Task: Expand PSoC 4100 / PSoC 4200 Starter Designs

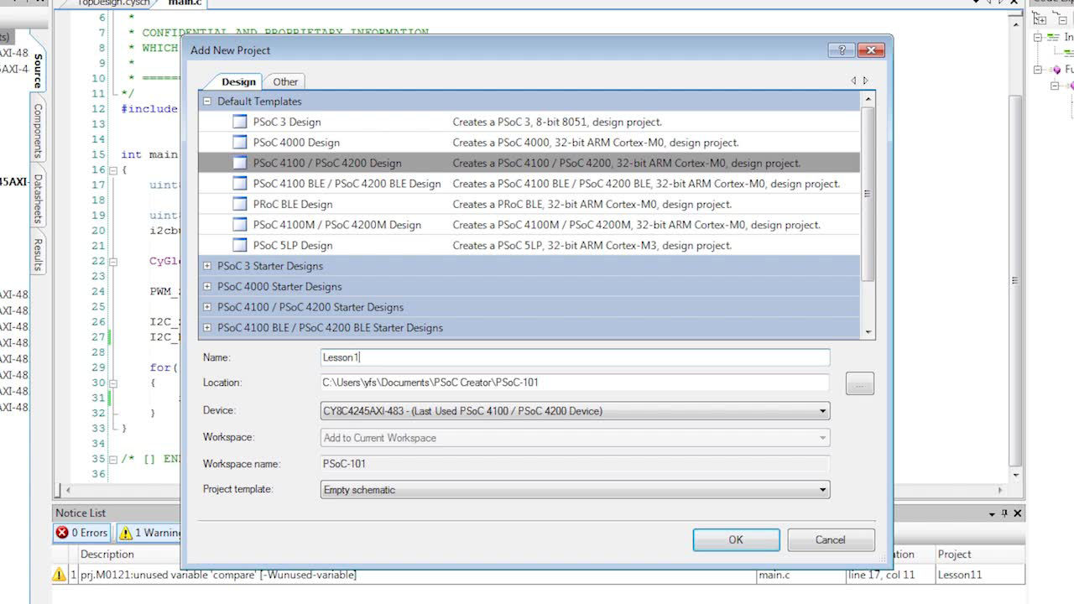Action: [x=207, y=307]
